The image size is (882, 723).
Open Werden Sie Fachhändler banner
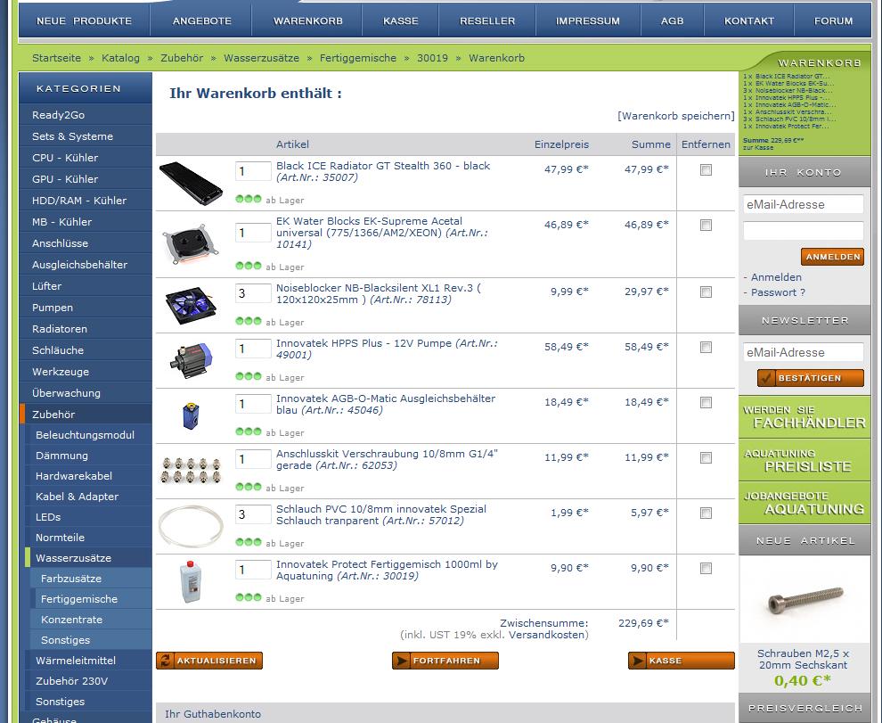pos(804,416)
